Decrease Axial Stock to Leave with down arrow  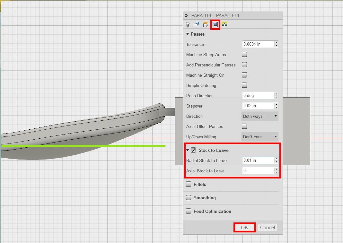click(277, 172)
